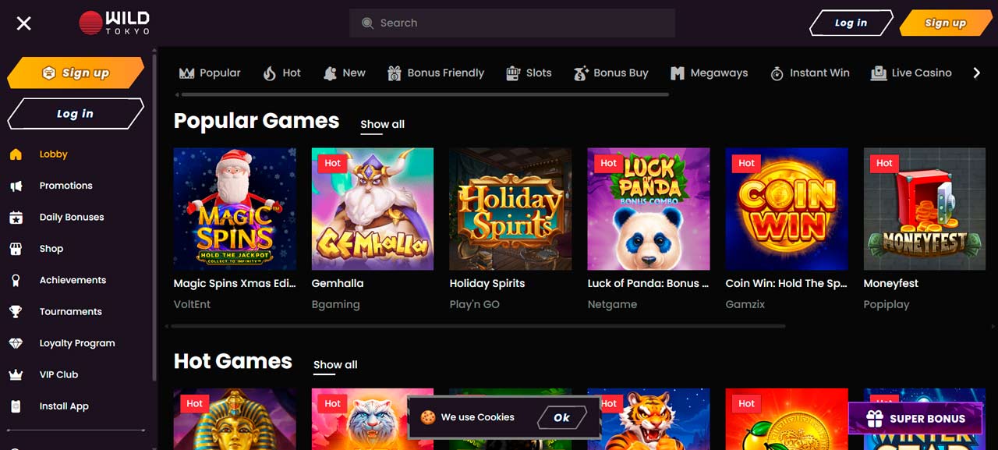Click the Achievements medal icon
The width and height of the screenshot is (998, 450).
[16, 281]
